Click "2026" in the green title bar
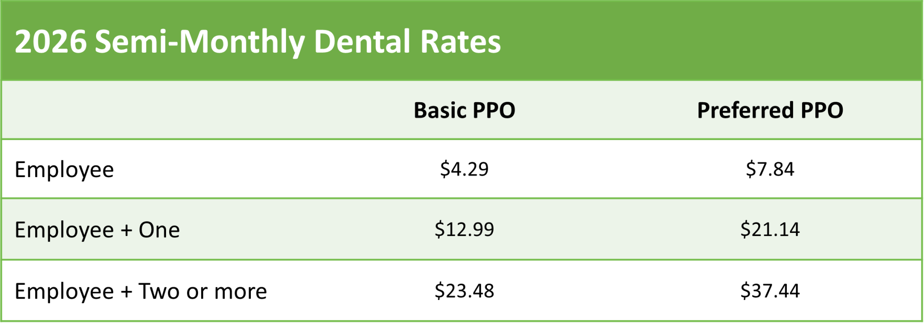 click(x=50, y=41)
